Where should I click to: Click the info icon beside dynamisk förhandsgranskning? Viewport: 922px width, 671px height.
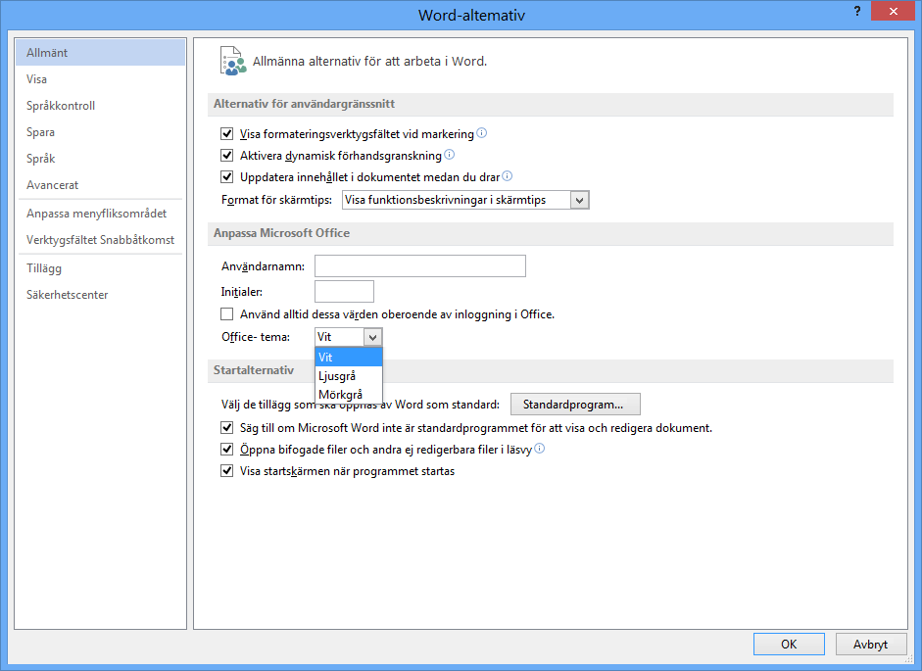click(449, 155)
